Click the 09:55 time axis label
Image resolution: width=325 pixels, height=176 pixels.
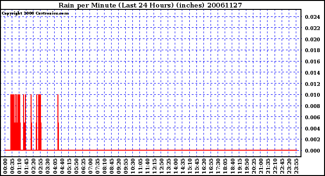tap(126, 166)
